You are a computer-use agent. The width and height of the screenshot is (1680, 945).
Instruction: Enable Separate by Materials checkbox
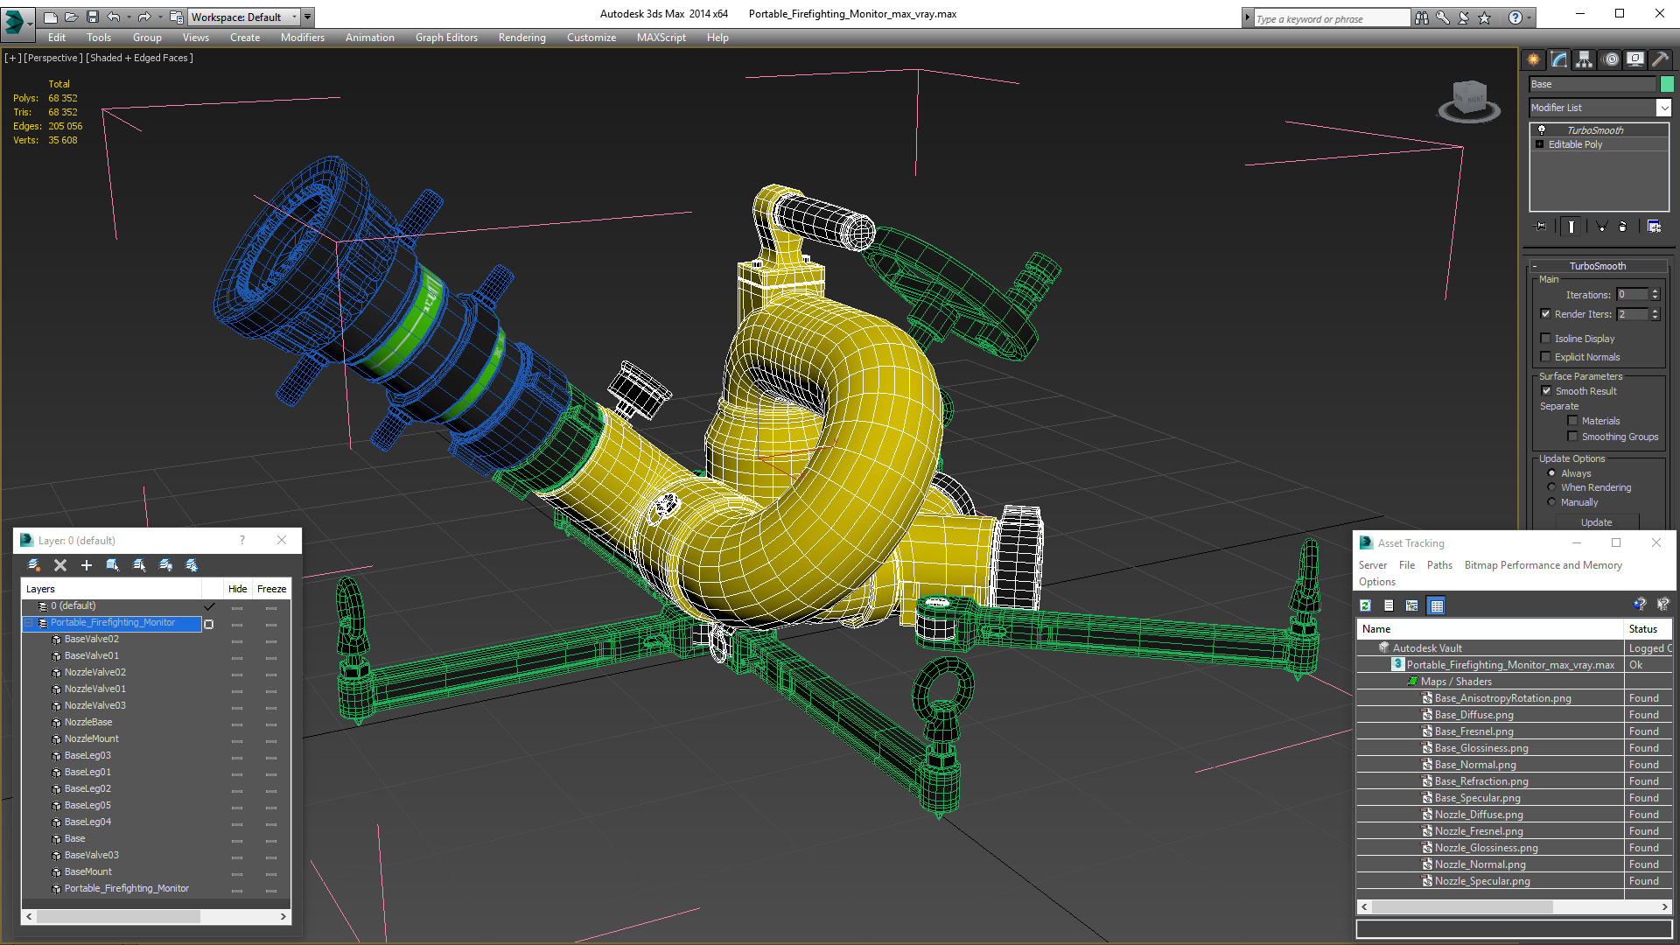[1572, 421]
